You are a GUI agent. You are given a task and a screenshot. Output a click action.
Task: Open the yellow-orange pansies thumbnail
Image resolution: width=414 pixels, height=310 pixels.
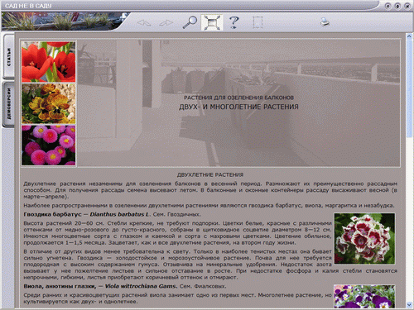(x=49, y=103)
